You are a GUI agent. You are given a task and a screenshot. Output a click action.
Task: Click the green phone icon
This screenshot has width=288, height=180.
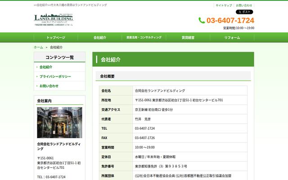click(202, 20)
